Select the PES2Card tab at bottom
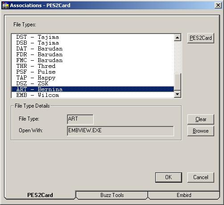This screenshot has height=205, width=224. (40, 195)
